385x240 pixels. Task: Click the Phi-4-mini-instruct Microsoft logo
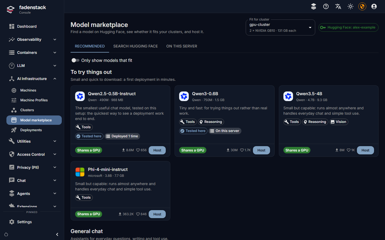click(80, 172)
